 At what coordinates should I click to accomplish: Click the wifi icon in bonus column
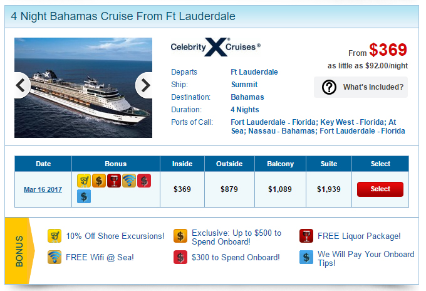tap(129, 181)
